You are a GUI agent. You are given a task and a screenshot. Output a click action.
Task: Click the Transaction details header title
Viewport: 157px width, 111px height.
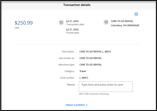(x=77, y=5)
